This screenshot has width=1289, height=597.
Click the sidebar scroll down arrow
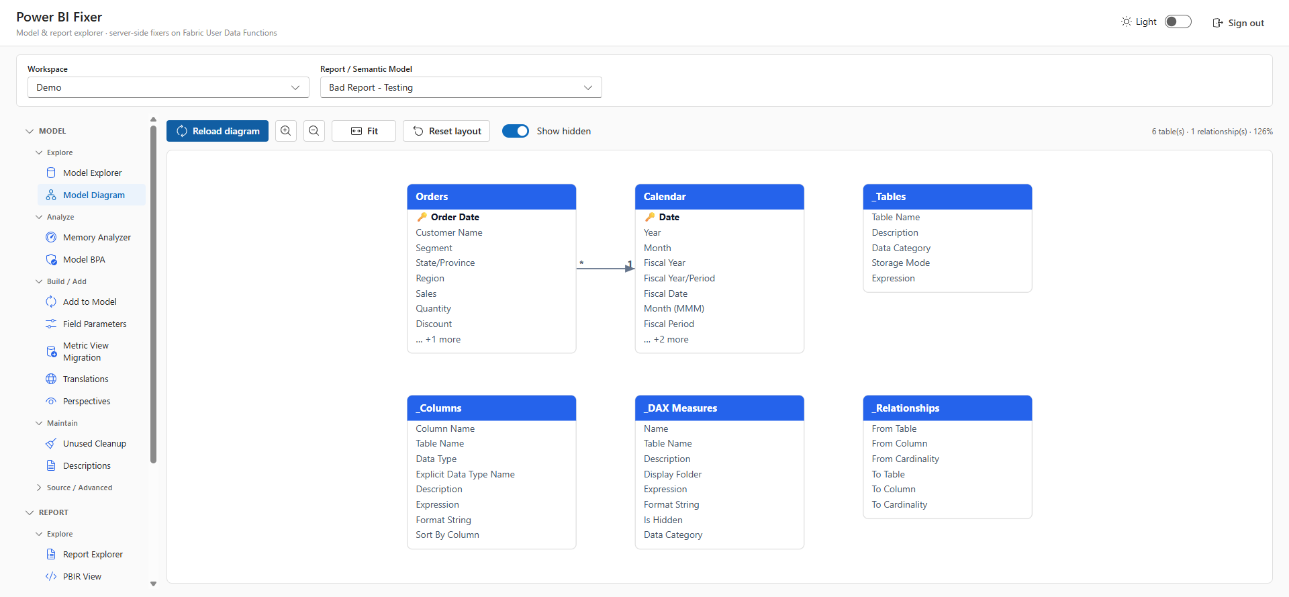153,584
